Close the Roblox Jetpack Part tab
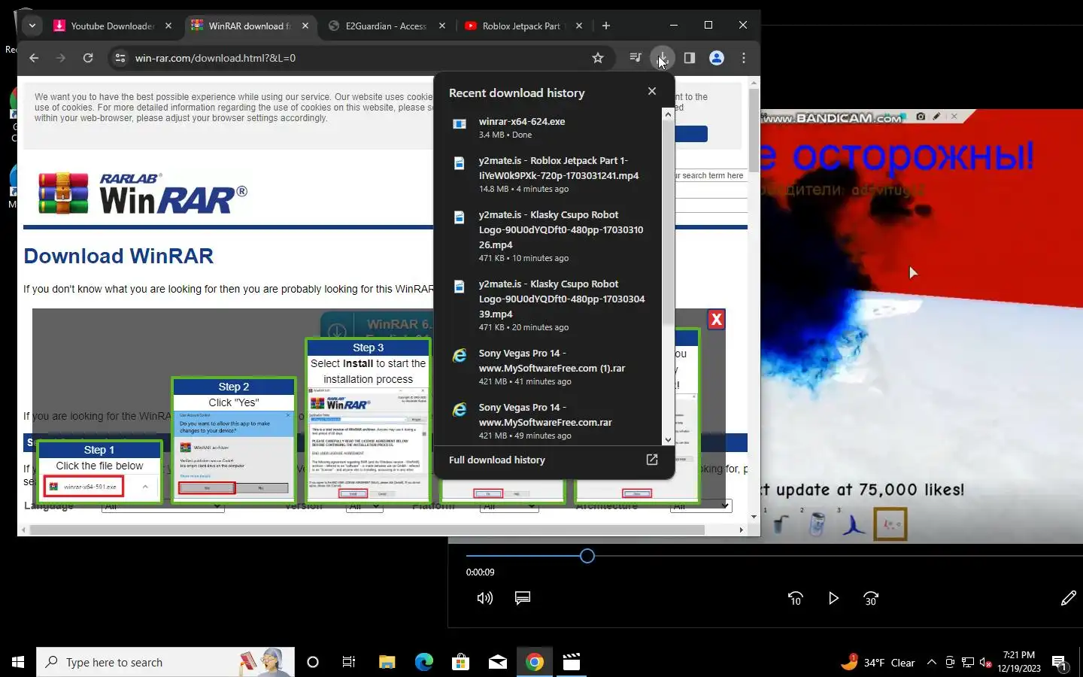This screenshot has width=1083, height=677. [x=579, y=26]
